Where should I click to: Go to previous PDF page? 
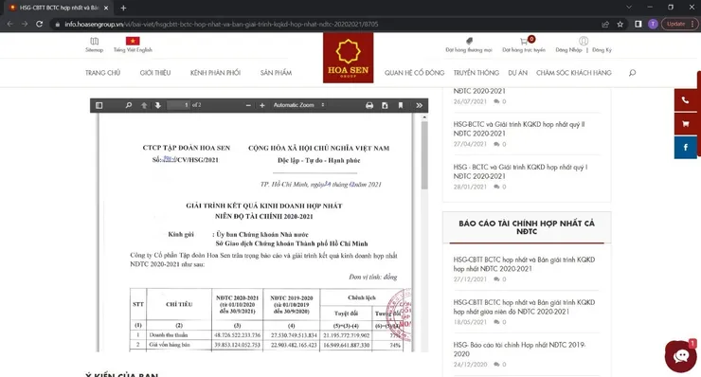(x=144, y=105)
